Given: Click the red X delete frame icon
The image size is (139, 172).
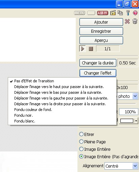Looking at the screenshot, I should pyautogui.click(x=127, y=21).
